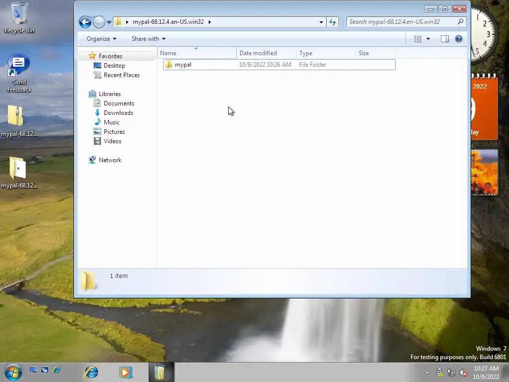This screenshot has width=509, height=382.
Task: Open the Documents library
Action: (x=119, y=103)
